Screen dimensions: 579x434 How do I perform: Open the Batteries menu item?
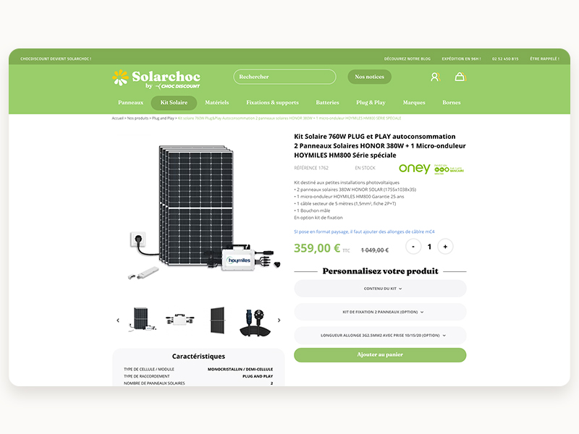coord(327,103)
